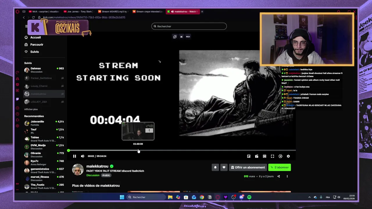
Task: Enter fullscreen mode in the player
Action: [x=272, y=156]
